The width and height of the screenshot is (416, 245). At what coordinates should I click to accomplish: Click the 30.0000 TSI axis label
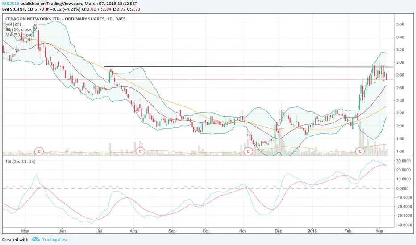404,161
